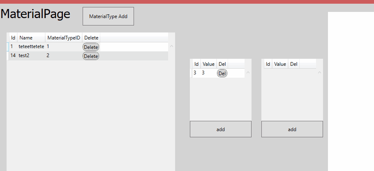Click the empty grid's scroll-up arrow
The height and width of the screenshot is (171, 374).
(319, 73)
